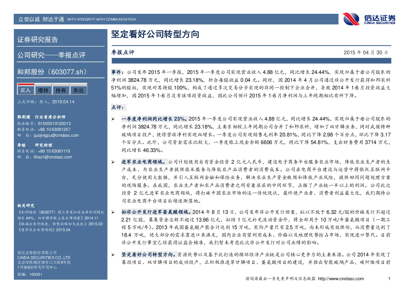This screenshot has height=291, width=412.
Task: Visit the http://www.cindasc.com footer link
Action: pyautogui.click(x=341, y=279)
